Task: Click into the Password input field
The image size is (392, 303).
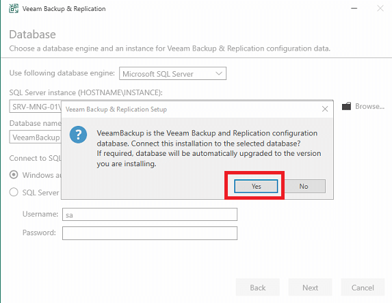Action: click(x=150, y=233)
